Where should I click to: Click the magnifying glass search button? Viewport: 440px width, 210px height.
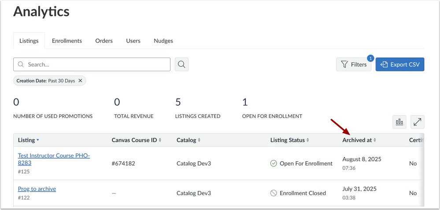pos(181,65)
